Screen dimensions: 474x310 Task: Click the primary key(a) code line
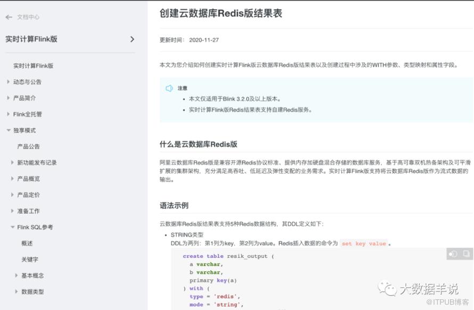(213, 280)
